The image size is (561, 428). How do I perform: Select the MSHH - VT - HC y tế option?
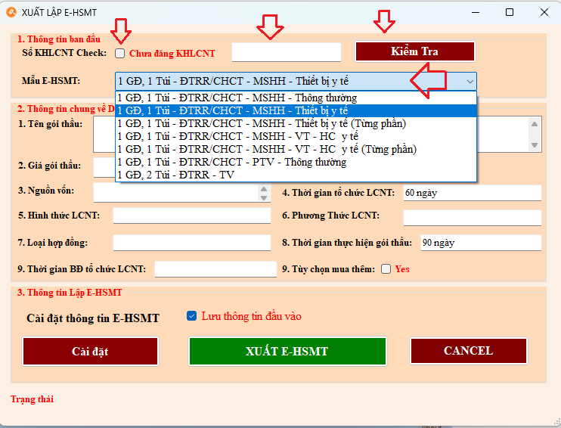coord(237,136)
